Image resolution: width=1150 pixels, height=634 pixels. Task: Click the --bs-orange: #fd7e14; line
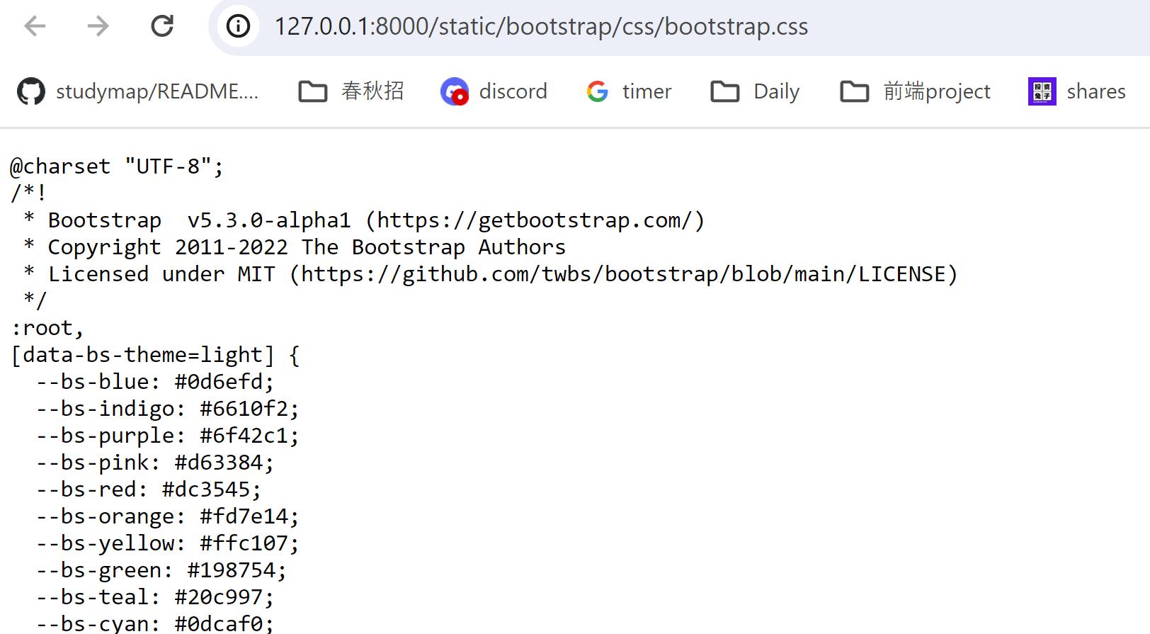(x=168, y=516)
